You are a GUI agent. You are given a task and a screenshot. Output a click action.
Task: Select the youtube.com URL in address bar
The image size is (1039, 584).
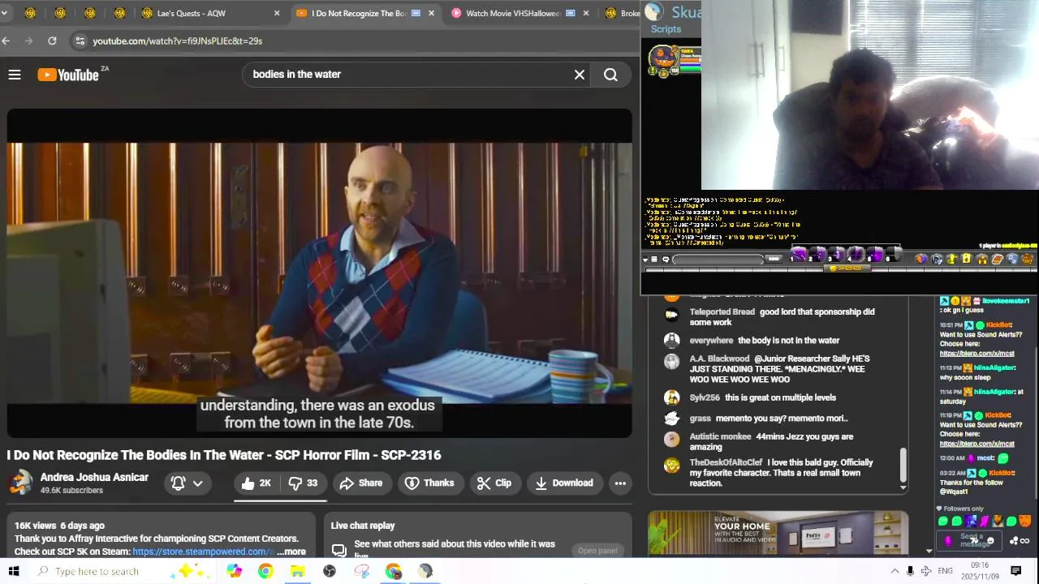pos(177,41)
